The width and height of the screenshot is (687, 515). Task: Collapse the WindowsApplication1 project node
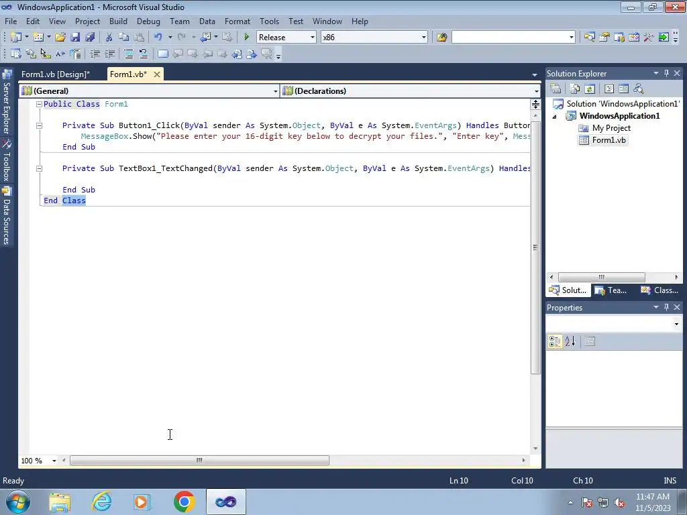point(554,117)
